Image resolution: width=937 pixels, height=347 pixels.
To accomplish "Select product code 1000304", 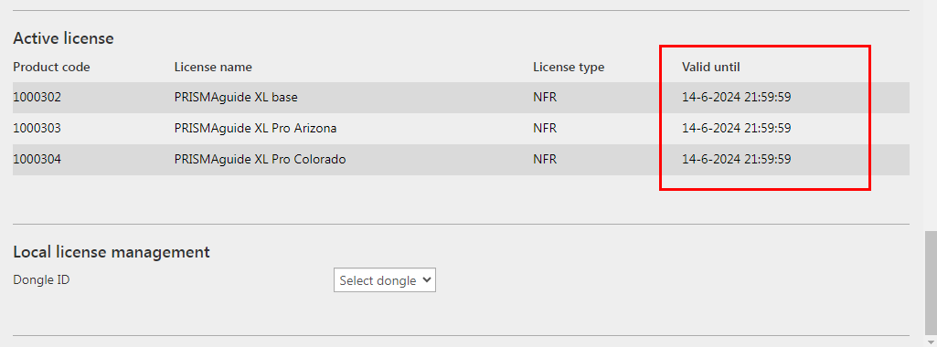I will pyautogui.click(x=37, y=160).
